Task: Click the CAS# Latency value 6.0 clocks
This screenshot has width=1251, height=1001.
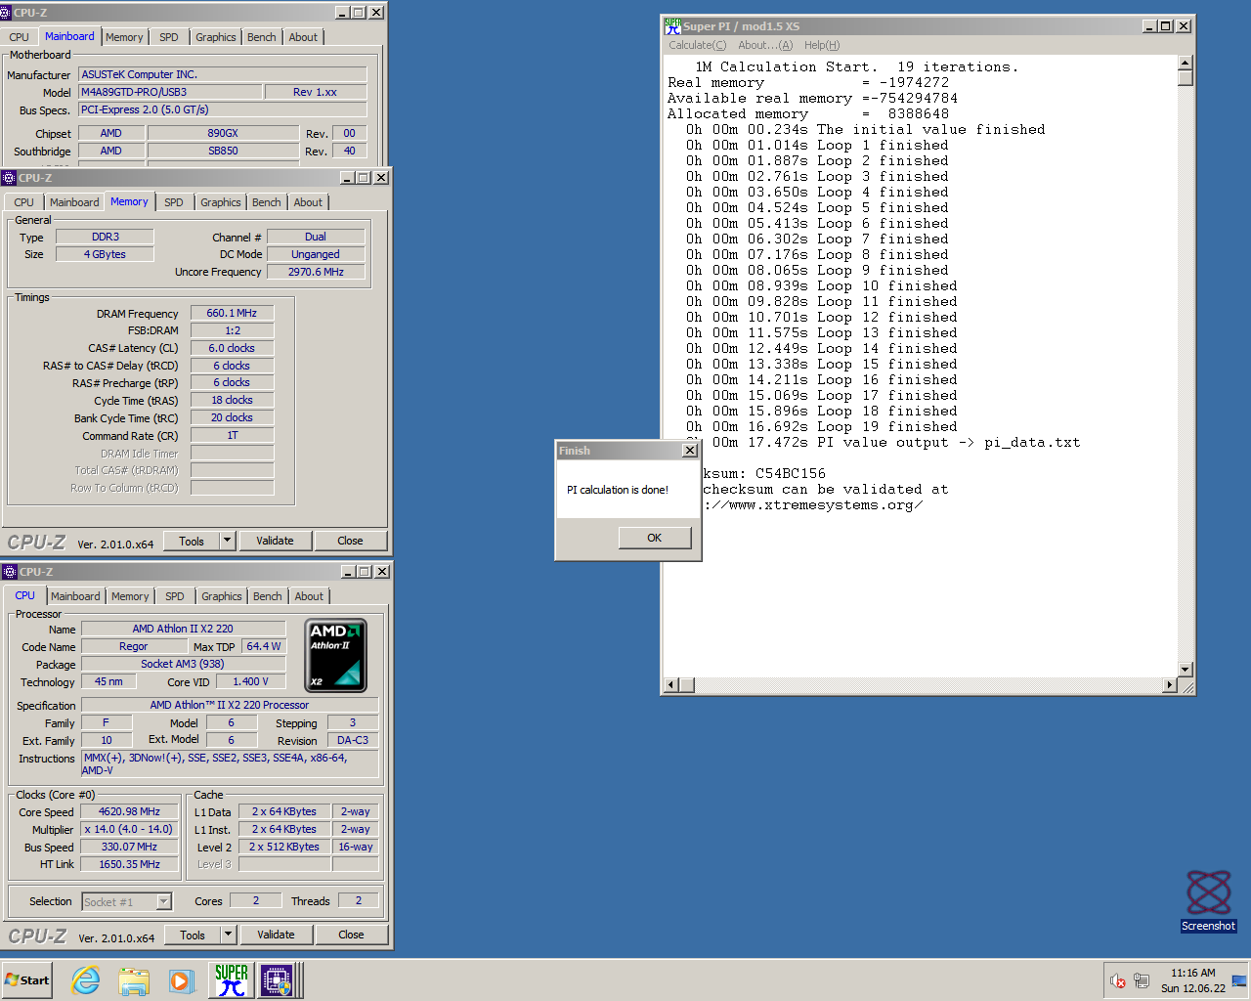Action: click(232, 348)
